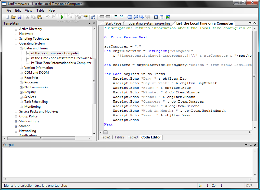Click the Paste clipboard icon
This screenshot has height=190, width=260.
coord(40,17)
